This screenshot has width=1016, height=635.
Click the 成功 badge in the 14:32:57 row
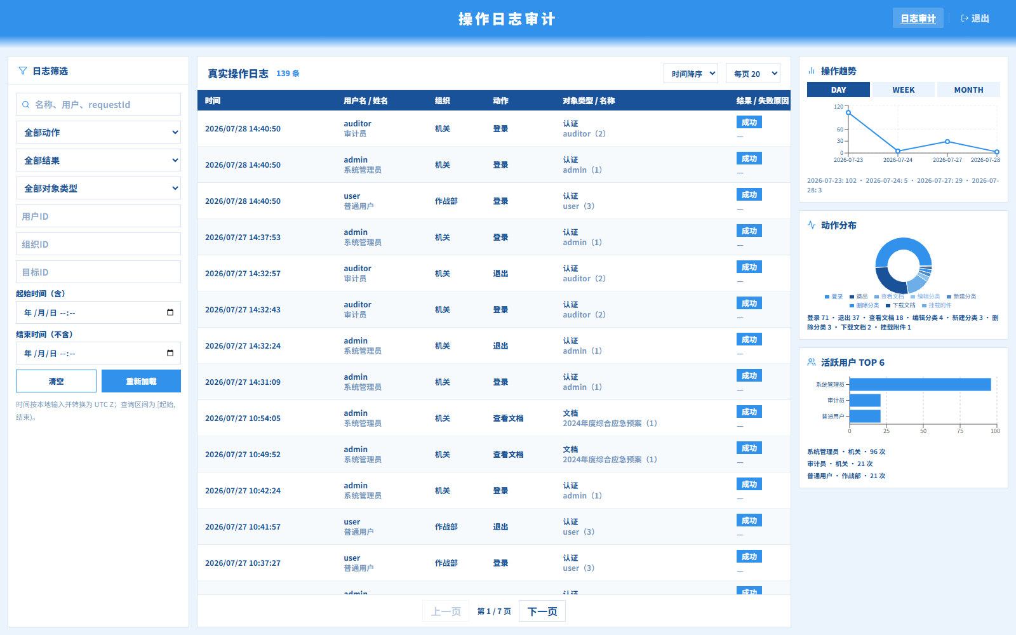tap(749, 267)
